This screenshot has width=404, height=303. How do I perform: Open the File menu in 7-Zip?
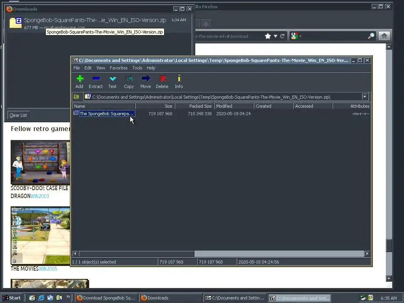77,68
